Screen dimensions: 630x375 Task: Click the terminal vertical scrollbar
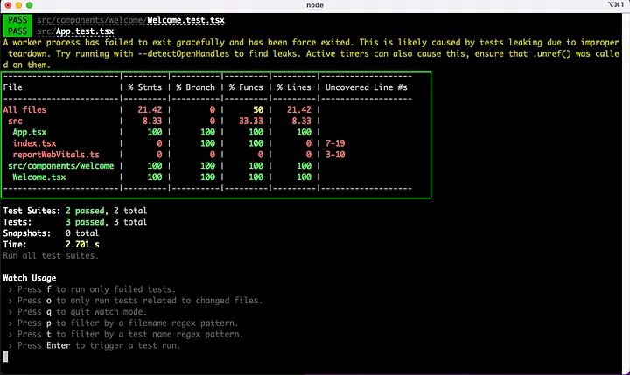(626, 192)
